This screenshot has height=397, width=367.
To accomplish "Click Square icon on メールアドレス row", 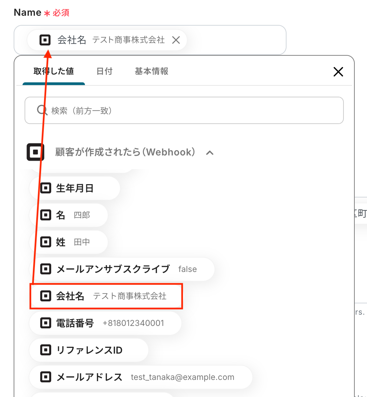I will pyautogui.click(x=46, y=377).
